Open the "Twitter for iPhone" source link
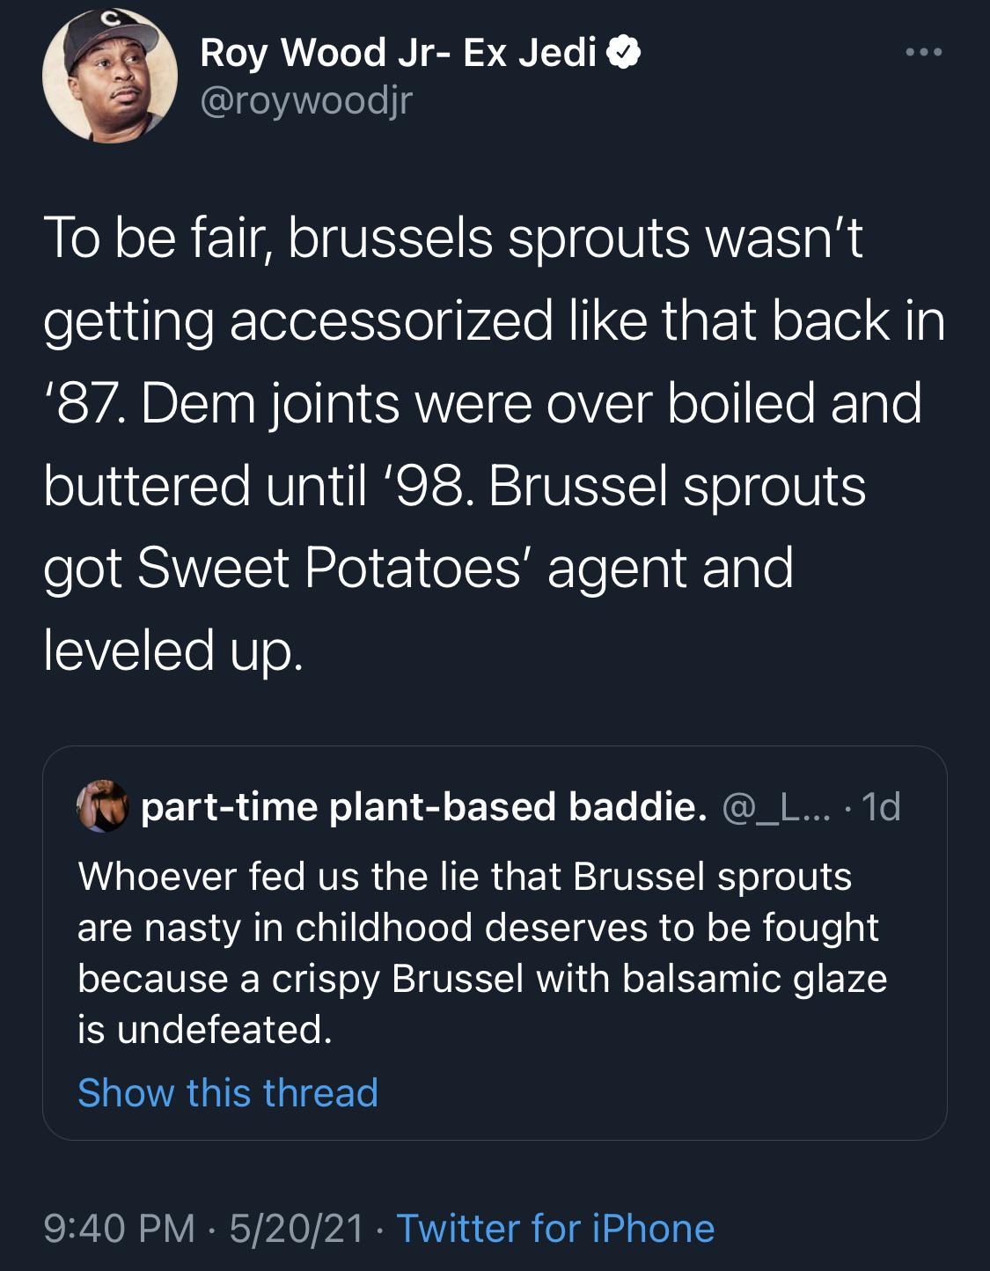 click(x=555, y=1228)
